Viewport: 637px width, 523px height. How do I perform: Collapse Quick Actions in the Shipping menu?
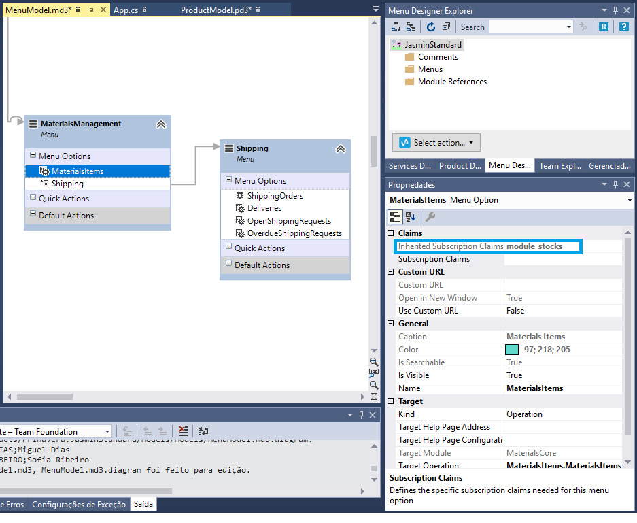(x=228, y=247)
